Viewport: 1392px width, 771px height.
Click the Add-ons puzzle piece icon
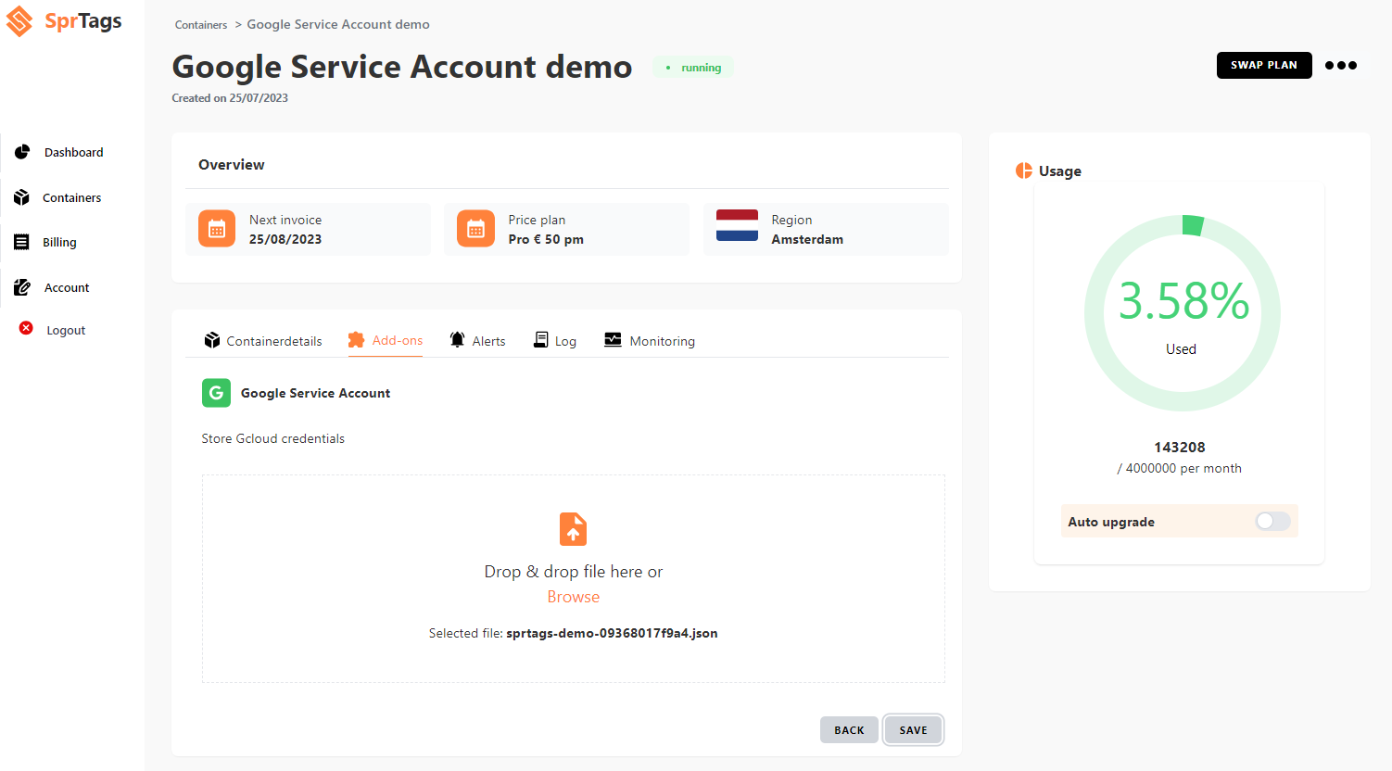(356, 340)
